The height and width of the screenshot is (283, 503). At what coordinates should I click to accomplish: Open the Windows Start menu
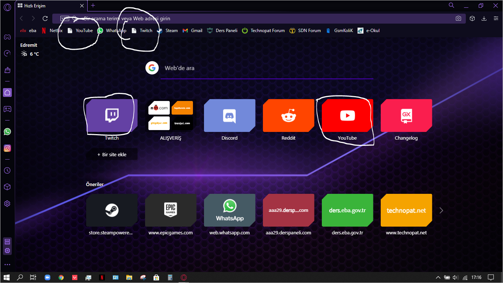tap(7, 277)
